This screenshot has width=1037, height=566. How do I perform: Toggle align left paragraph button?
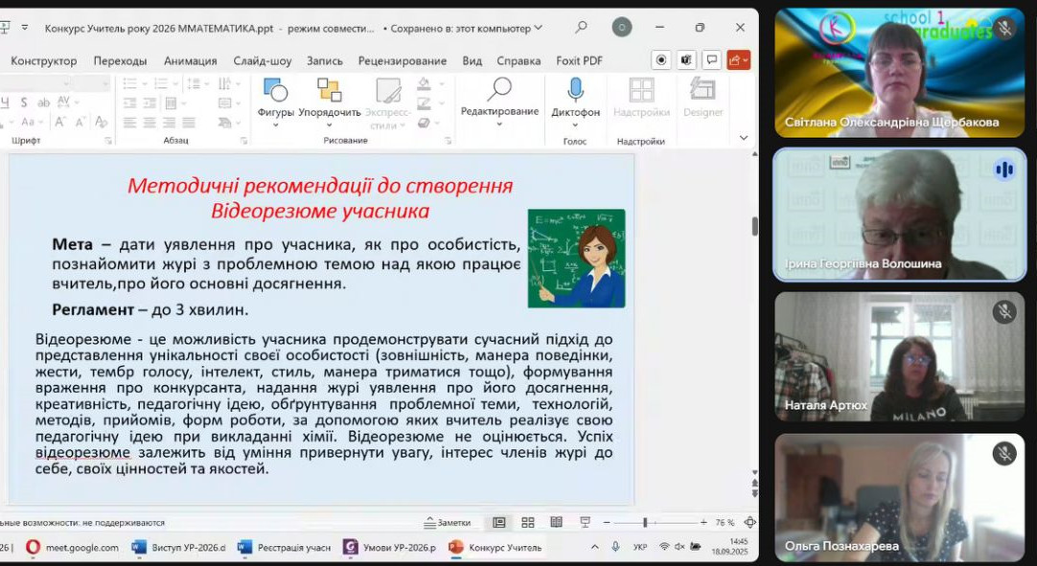point(130,123)
